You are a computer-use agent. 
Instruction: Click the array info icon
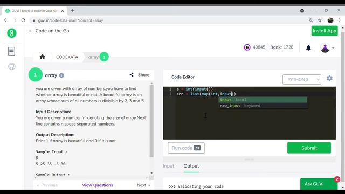point(61,75)
